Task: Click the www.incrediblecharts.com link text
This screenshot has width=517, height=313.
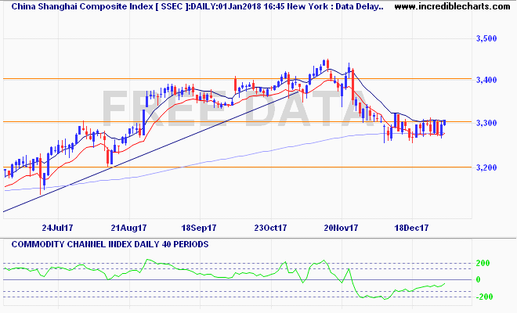Action: (x=453, y=6)
